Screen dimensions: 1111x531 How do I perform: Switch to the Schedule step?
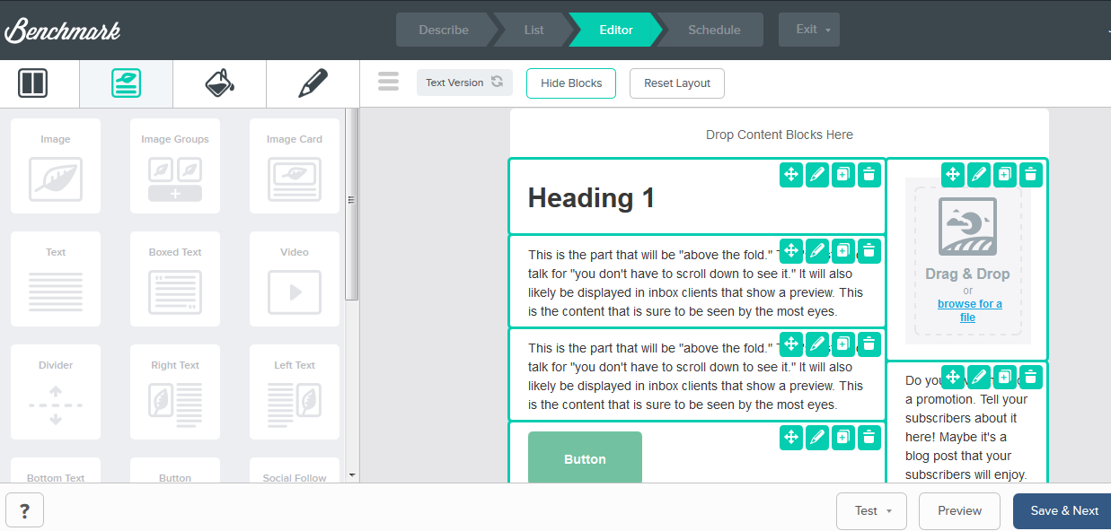coord(714,30)
